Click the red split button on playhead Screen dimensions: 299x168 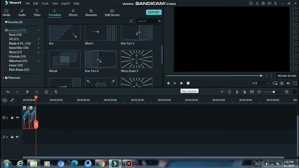pos(36,125)
